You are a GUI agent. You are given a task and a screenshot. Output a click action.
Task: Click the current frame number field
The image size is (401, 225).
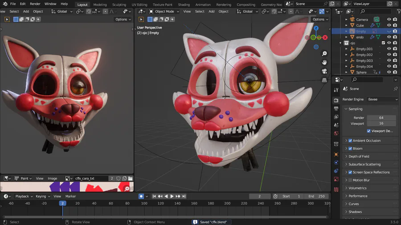pyautogui.click(x=260, y=196)
